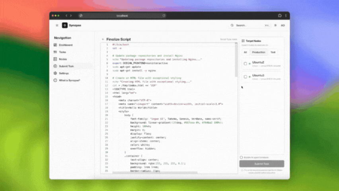Screen dimensions: 339x191
Task: Open Submit Task in the navigation
Action: tap(66, 66)
